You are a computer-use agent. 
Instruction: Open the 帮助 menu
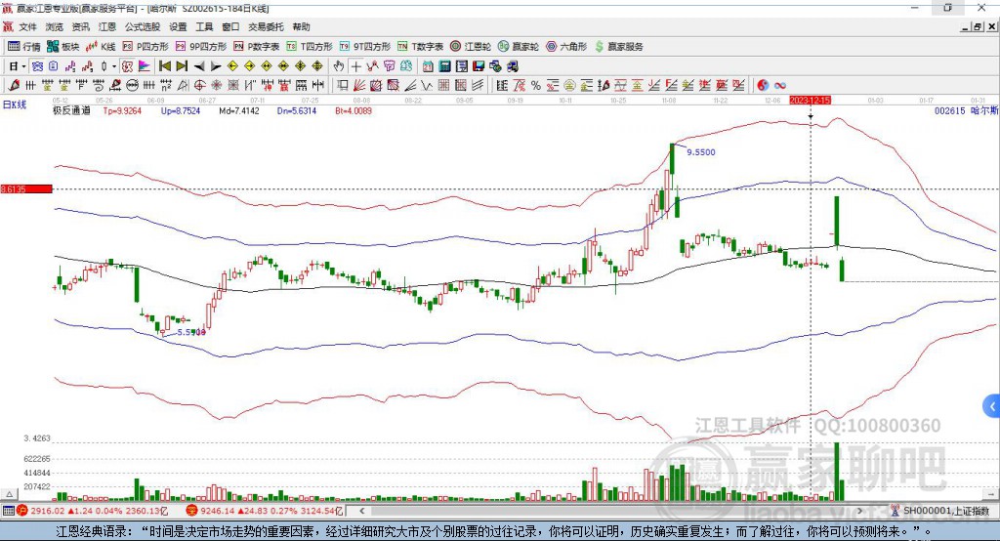click(x=301, y=26)
